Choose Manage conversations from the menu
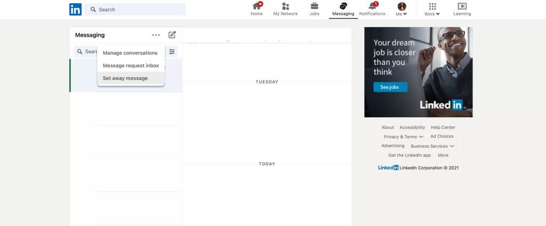The image size is (546, 226). 131,53
